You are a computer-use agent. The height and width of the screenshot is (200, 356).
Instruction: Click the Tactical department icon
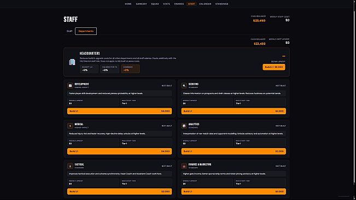[70, 166]
